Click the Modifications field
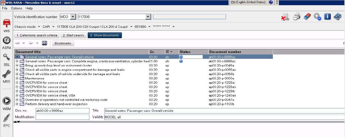Viewport: 345px width, 137px height. (62, 117)
